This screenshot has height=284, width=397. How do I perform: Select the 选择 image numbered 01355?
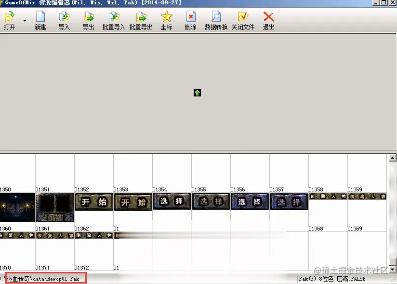coord(211,202)
